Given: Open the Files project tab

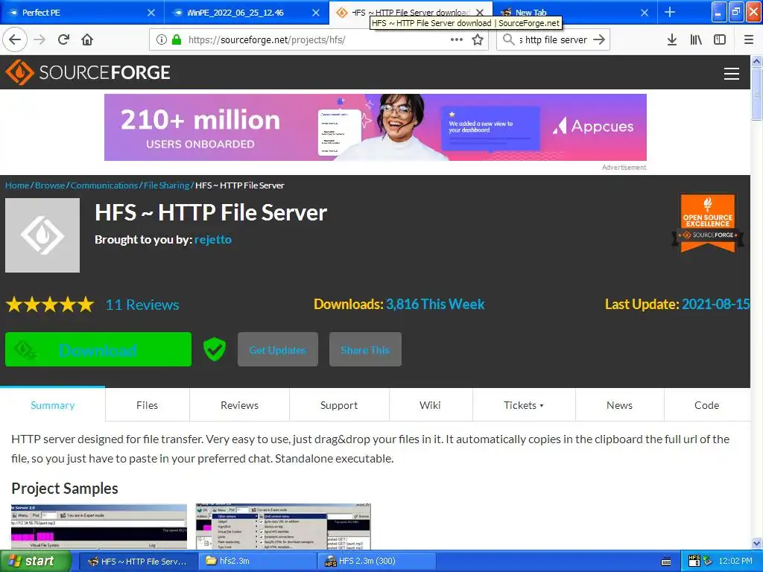Looking at the screenshot, I should click(147, 405).
